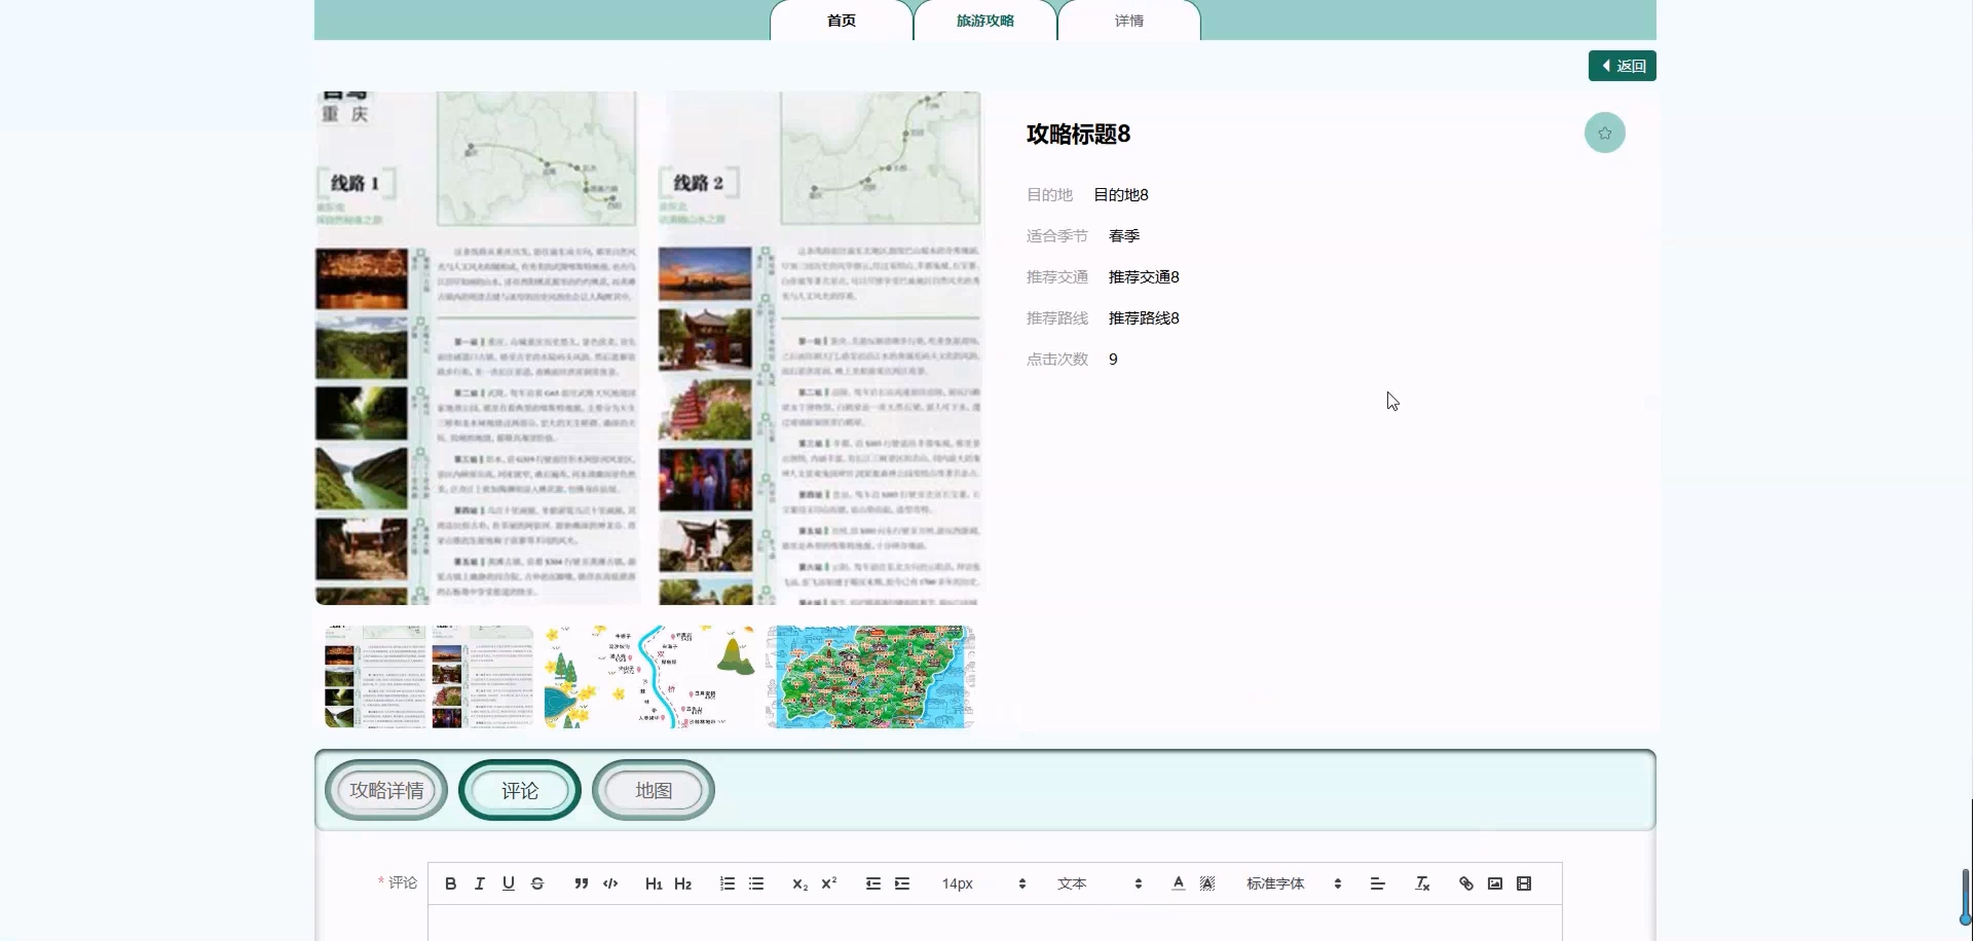The image size is (1973, 941).
Task: Toggle bold formatting in comment editor
Action: click(x=451, y=884)
